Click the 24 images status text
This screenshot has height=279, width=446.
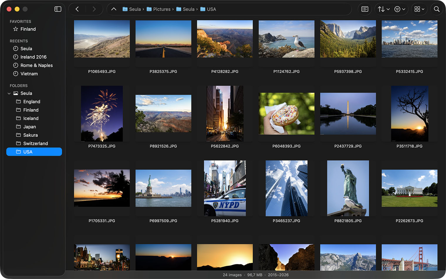(x=232, y=275)
